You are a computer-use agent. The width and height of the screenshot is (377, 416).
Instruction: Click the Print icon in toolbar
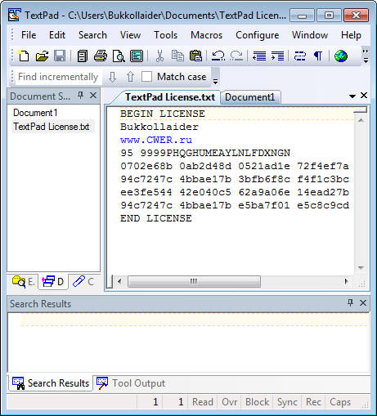point(101,56)
